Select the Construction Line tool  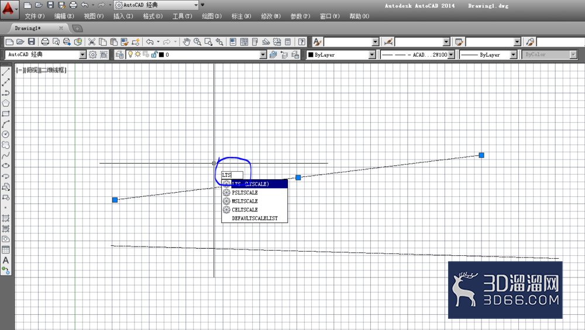pyautogui.click(x=6, y=82)
